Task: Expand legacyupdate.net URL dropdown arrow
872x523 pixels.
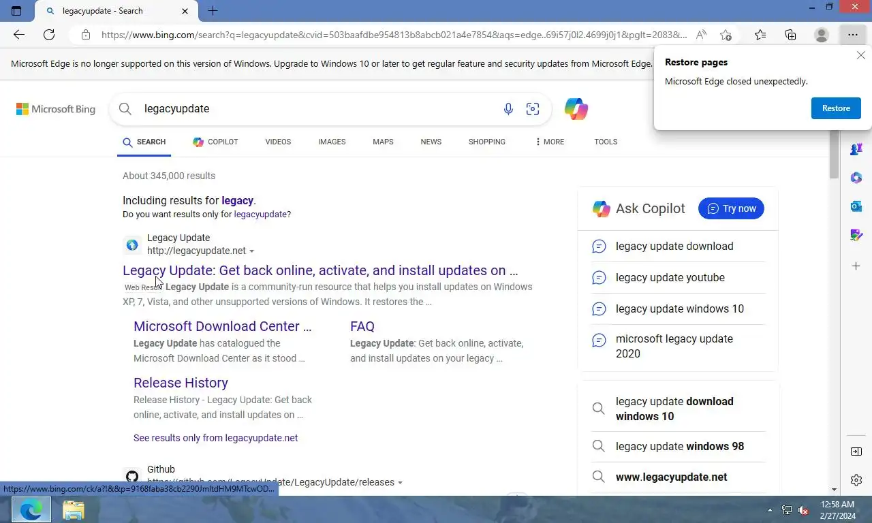Action: tap(251, 251)
